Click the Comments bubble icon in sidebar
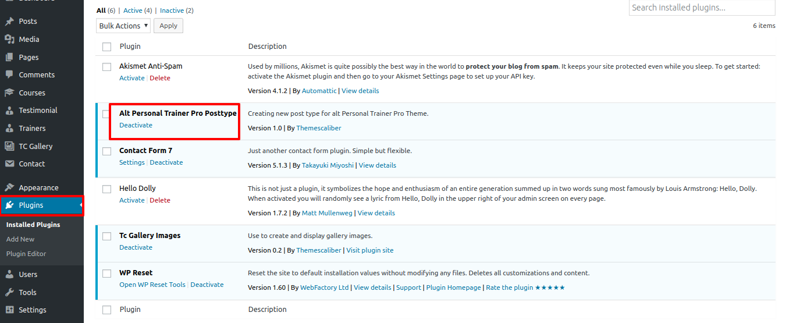Viewport: 786px width, 323px height. point(9,75)
